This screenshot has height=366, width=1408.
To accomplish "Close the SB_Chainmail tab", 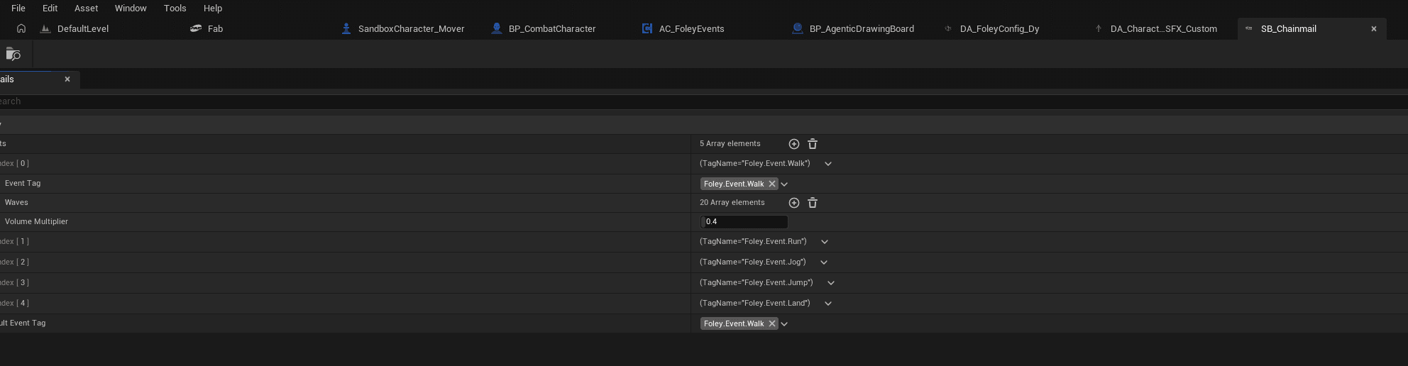I will 1374,29.
